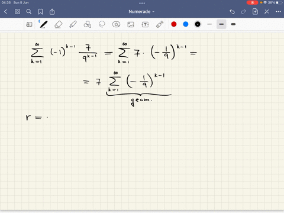Go back using the left chevron
Screen dimensions: 284x213
tap(5, 12)
